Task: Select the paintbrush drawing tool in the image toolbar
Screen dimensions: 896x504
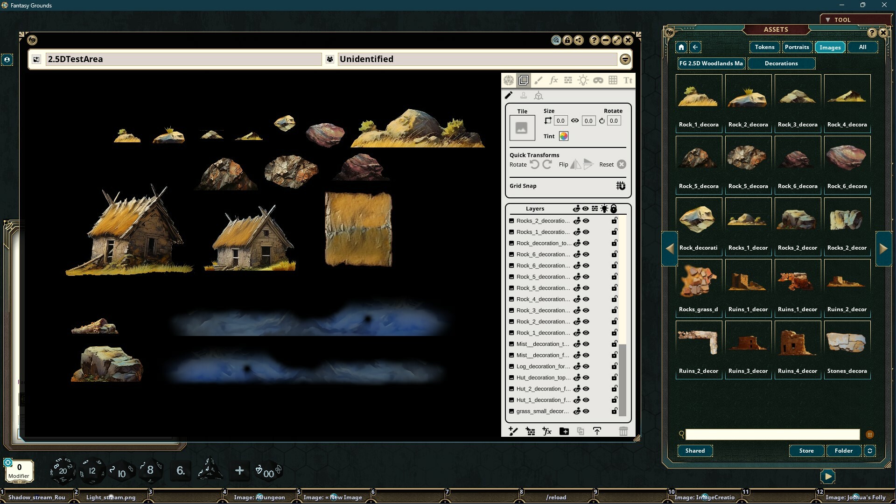Action: coord(539,80)
